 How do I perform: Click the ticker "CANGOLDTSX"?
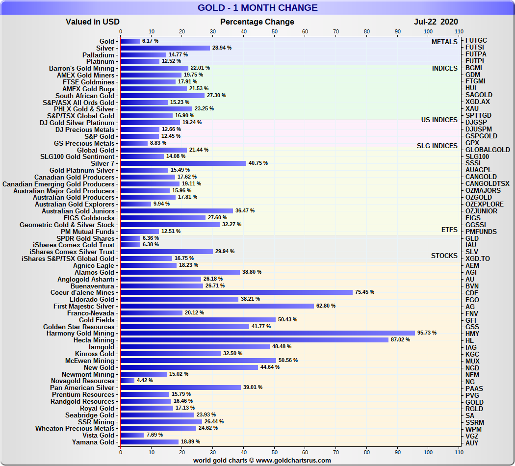point(488,183)
